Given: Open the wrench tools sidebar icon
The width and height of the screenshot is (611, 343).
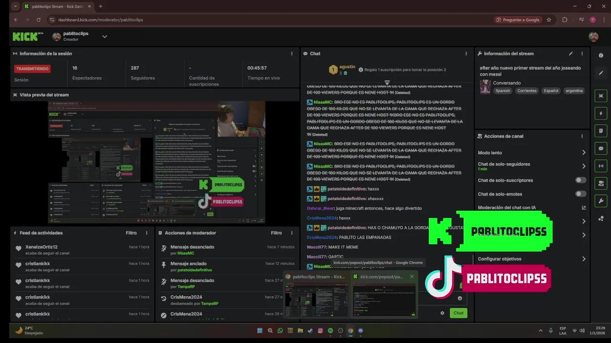Looking at the screenshot, I should 600,201.
